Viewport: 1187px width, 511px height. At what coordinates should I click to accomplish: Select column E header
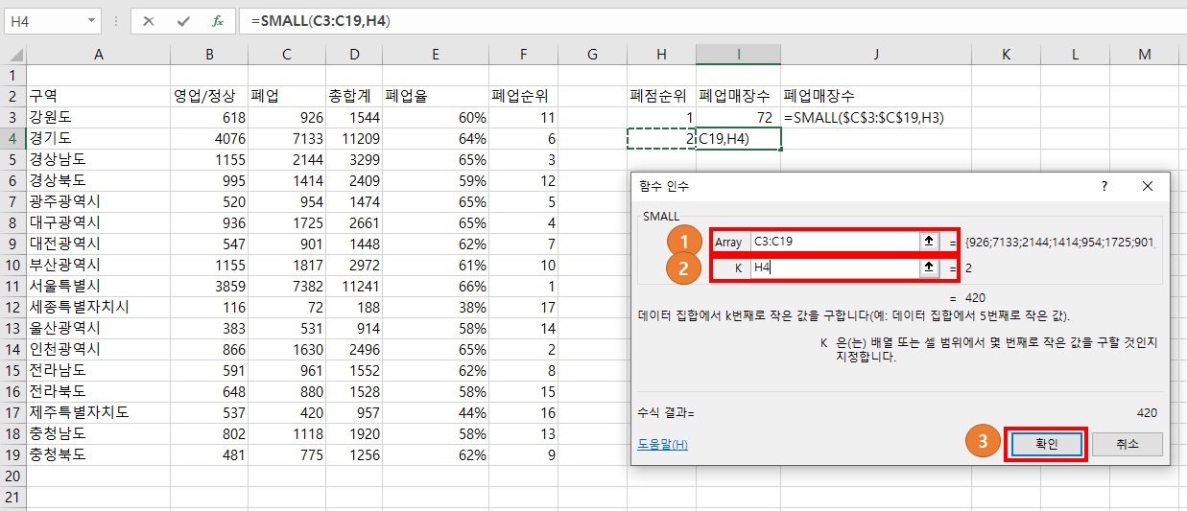point(436,55)
